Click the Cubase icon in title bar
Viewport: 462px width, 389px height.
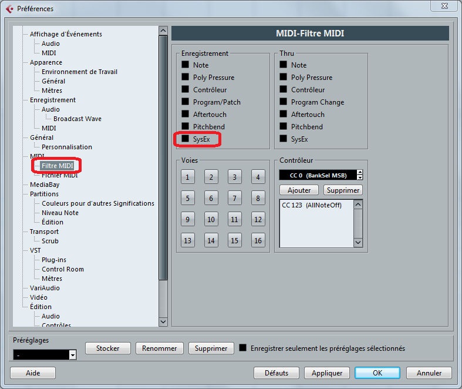(9, 9)
